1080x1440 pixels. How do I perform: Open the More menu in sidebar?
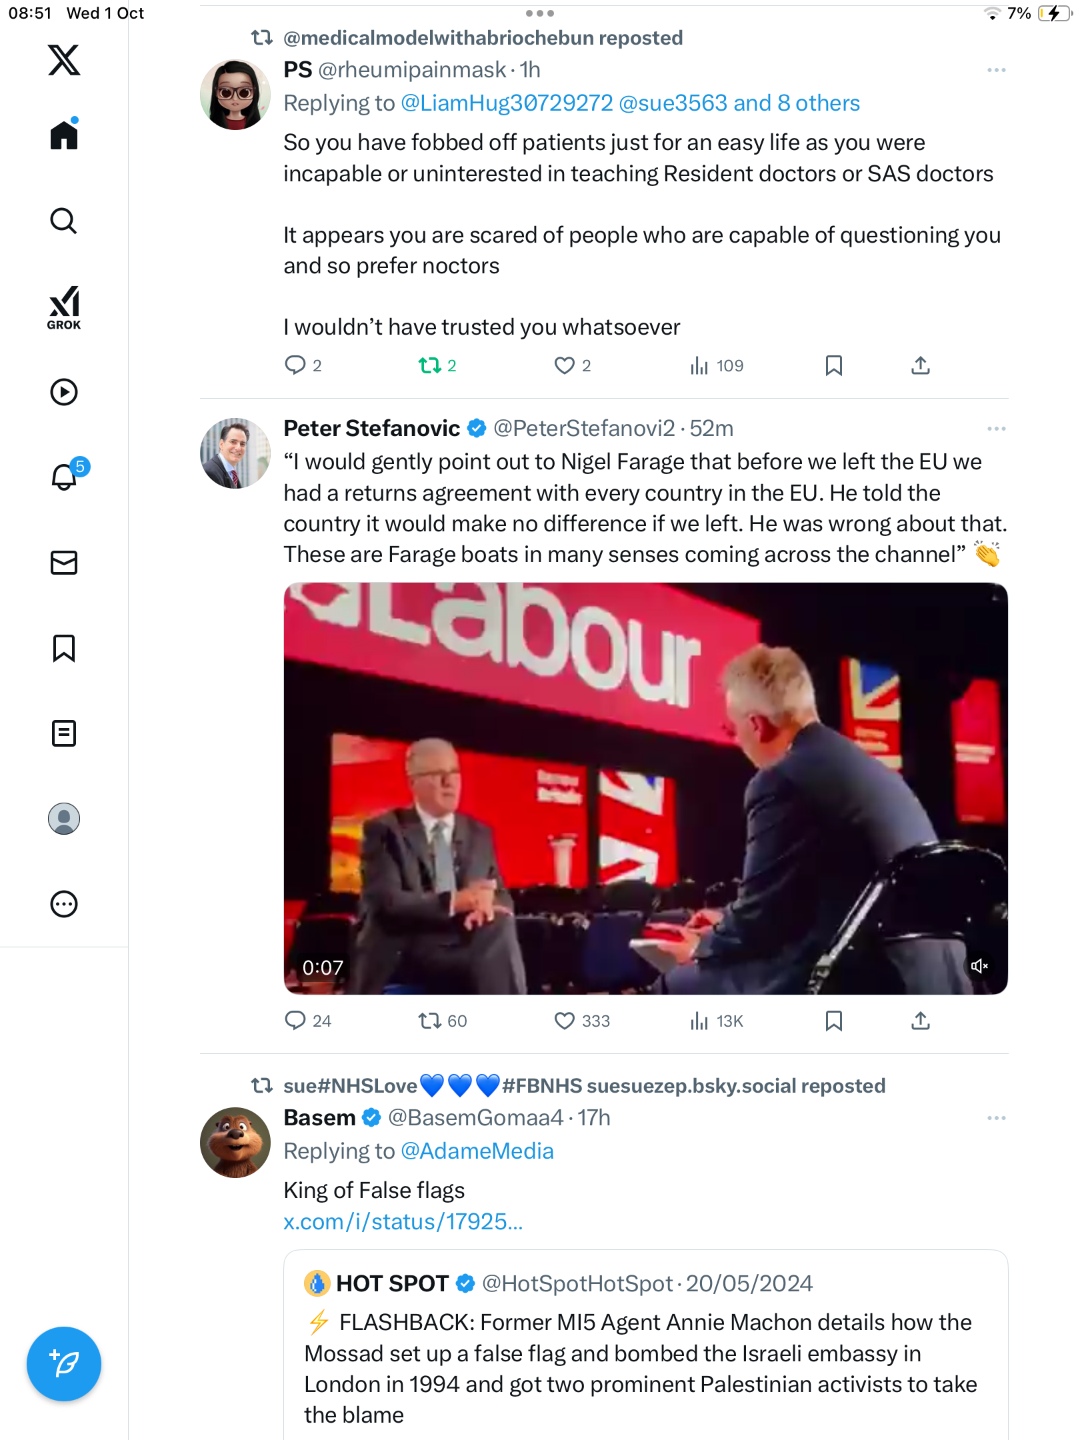point(64,904)
